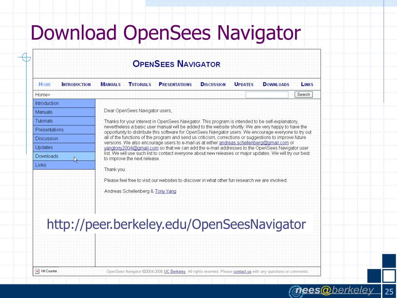The image size is (397, 298).
Task: Focus the search text field
Action: click(x=267, y=95)
